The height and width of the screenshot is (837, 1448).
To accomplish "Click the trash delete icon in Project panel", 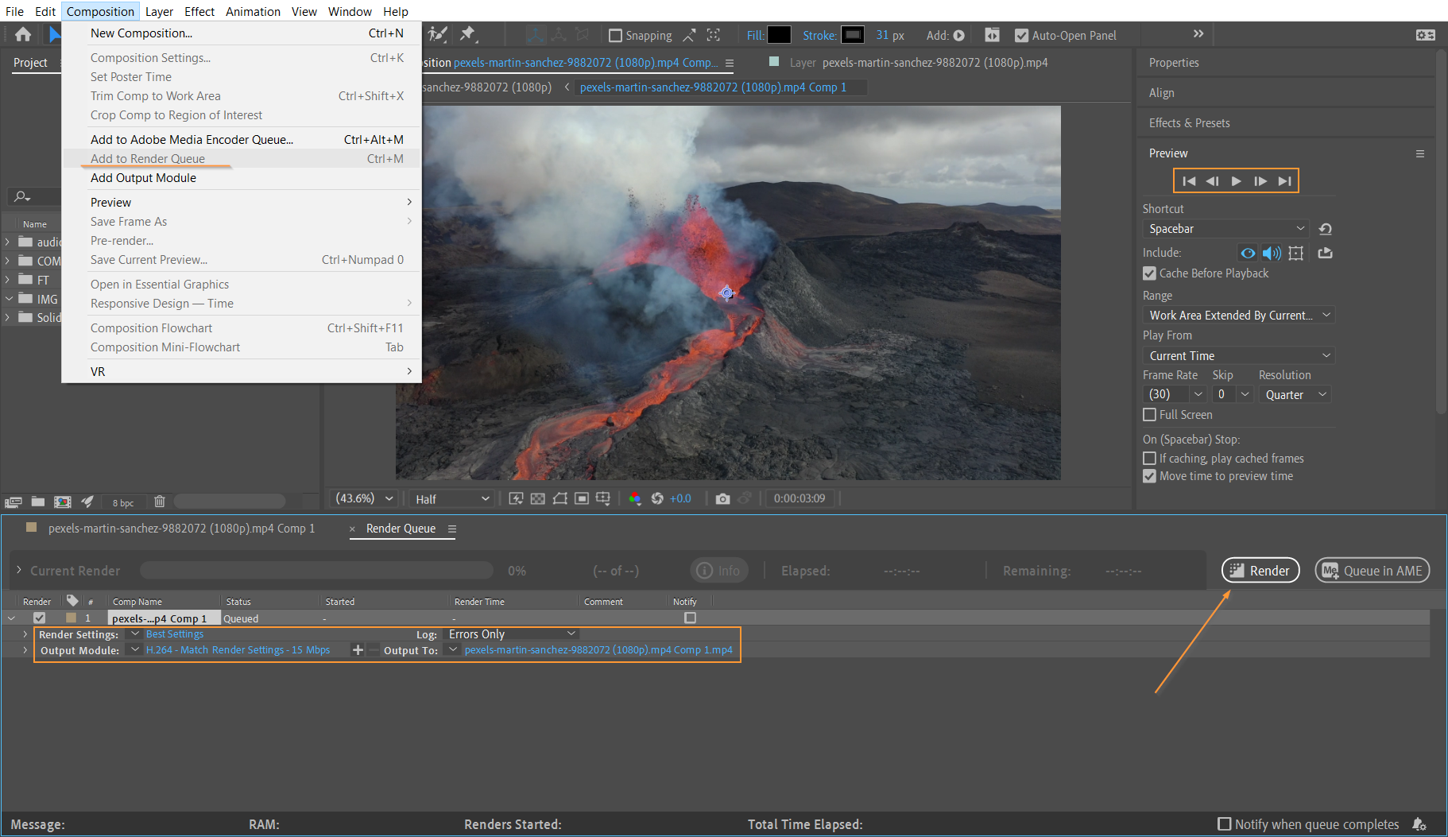I will (160, 502).
